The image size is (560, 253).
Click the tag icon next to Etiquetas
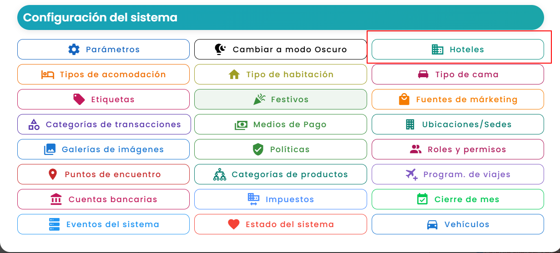coord(79,99)
